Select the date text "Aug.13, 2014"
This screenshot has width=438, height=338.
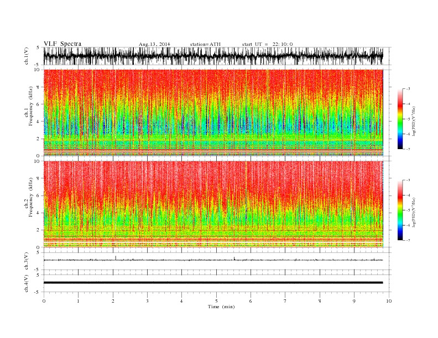pos(154,44)
